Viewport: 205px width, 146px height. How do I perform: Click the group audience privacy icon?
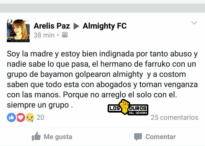65,35
